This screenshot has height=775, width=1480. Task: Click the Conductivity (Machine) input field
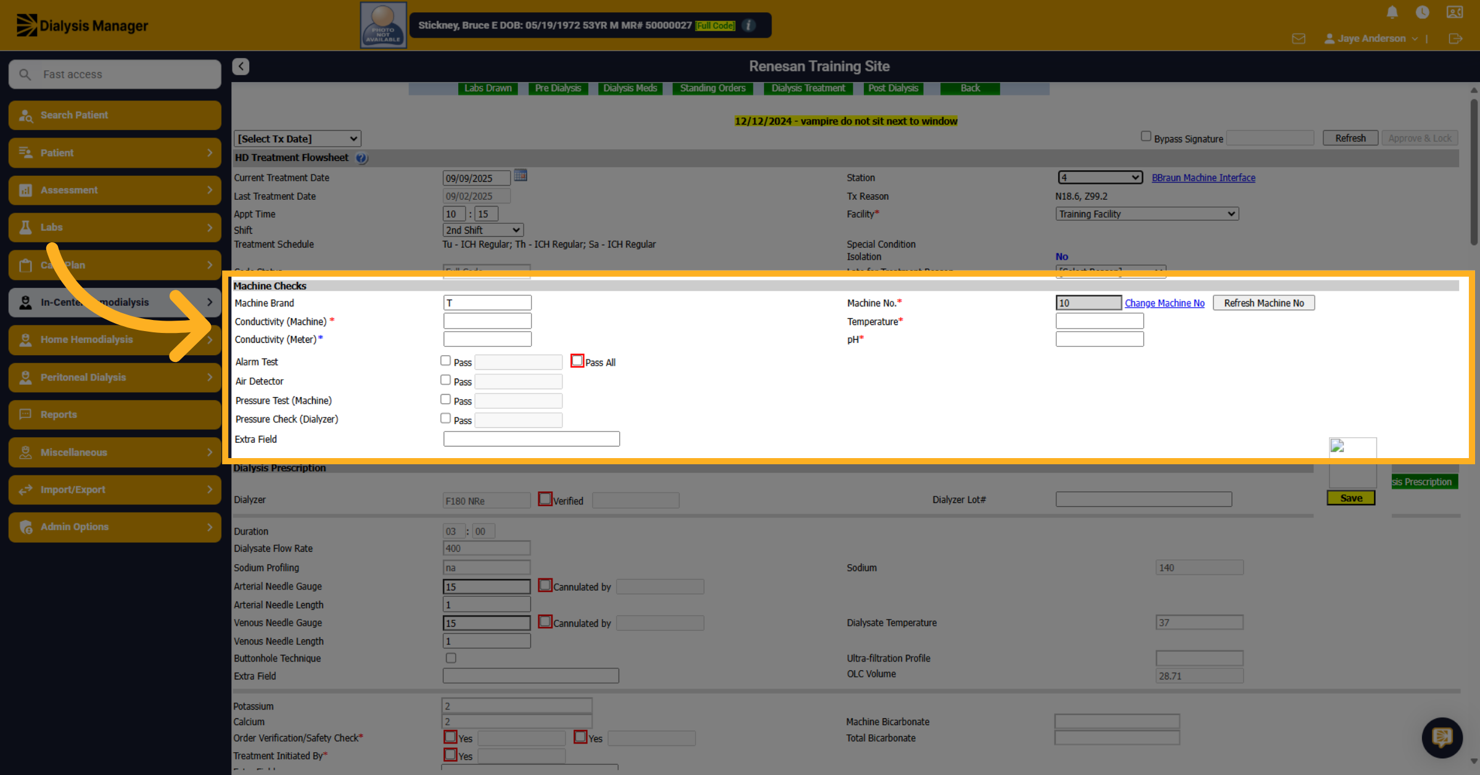tap(487, 321)
